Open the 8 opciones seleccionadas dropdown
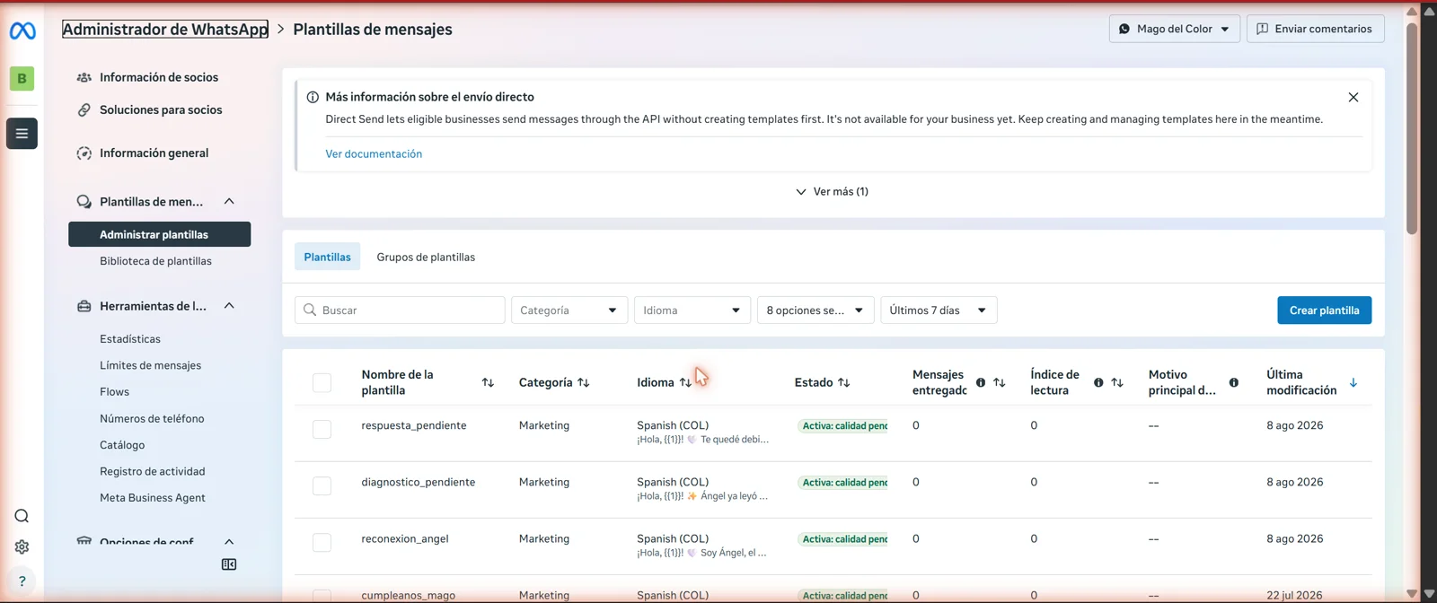Viewport: 1437px width, 603px height. click(x=815, y=310)
